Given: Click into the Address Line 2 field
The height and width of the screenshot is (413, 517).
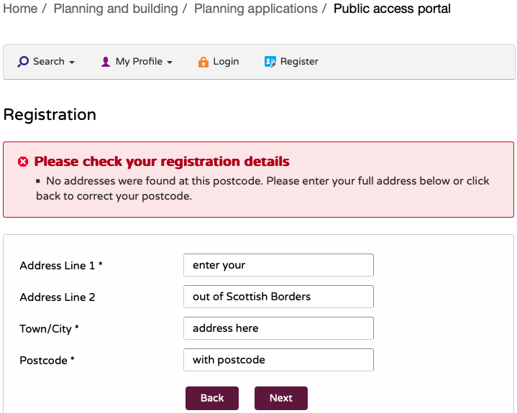Looking at the screenshot, I should [x=278, y=297].
